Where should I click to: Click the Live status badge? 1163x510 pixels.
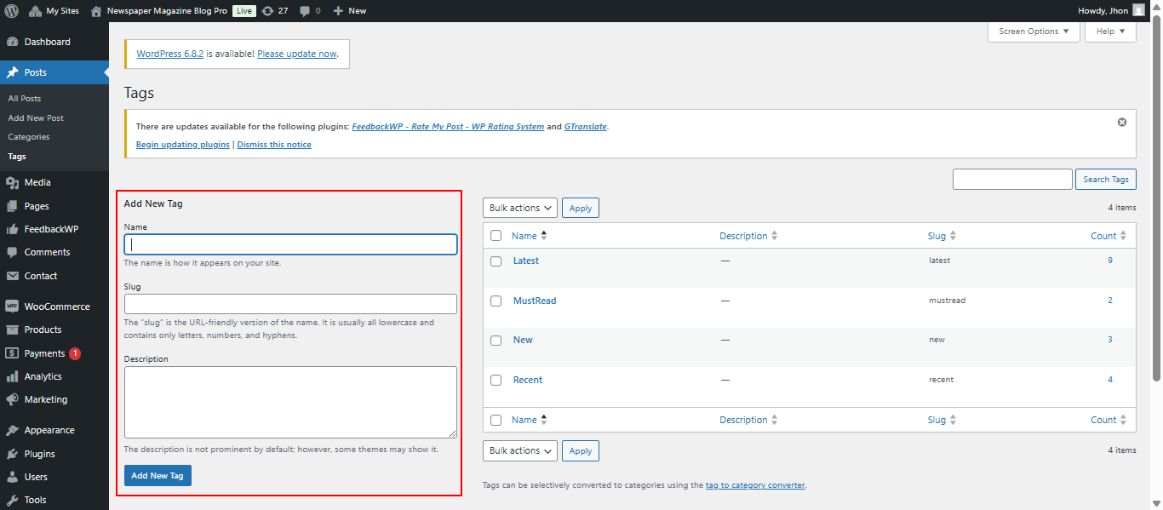pos(243,11)
